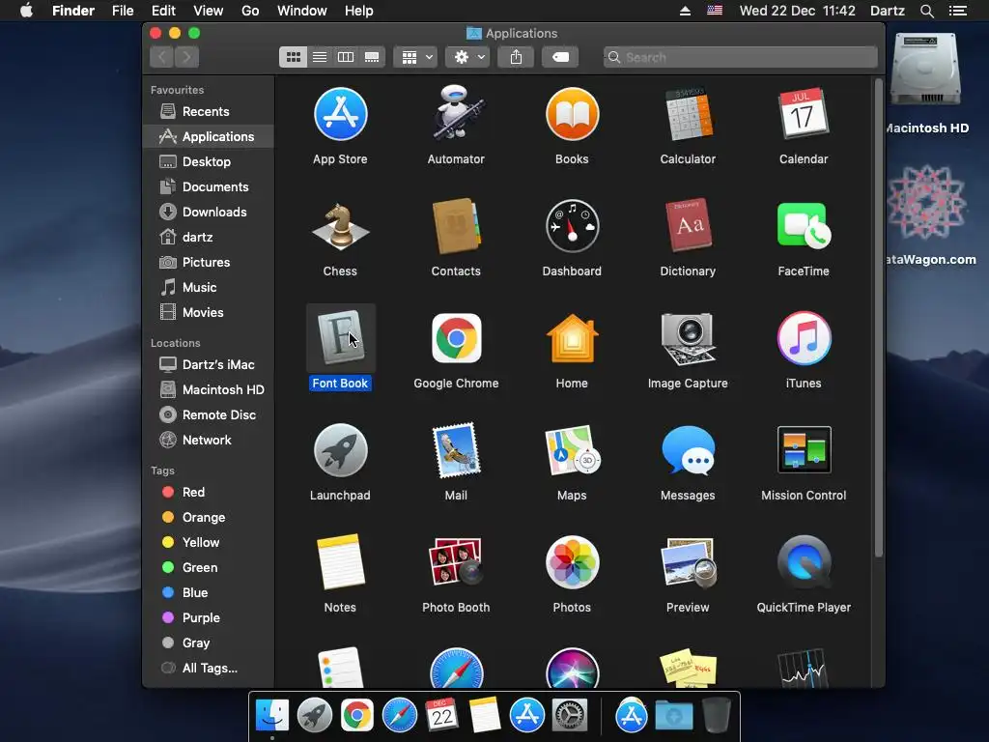
Task: Select the Home app icon
Action: coord(572,339)
